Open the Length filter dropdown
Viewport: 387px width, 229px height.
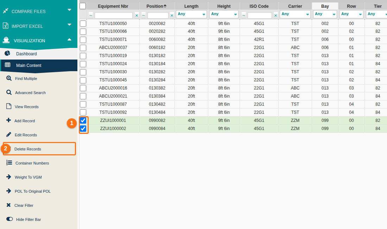(x=191, y=14)
